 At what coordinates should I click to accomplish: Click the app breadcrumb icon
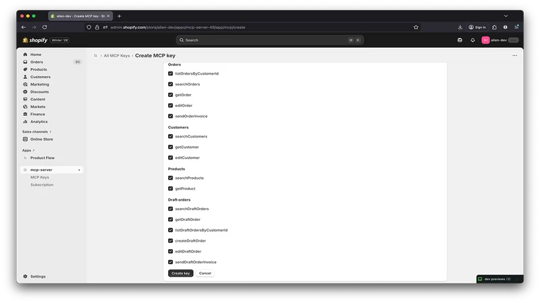pyautogui.click(x=96, y=56)
